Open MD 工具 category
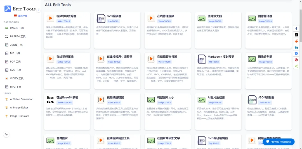The width and height of the screenshot is (302, 149). [15, 53]
